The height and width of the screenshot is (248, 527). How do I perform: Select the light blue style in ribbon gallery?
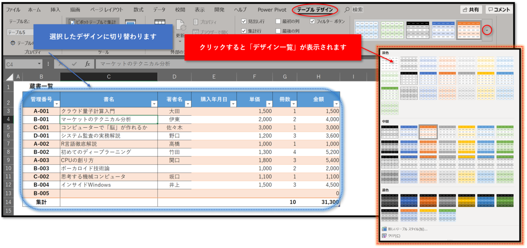click(366, 29)
